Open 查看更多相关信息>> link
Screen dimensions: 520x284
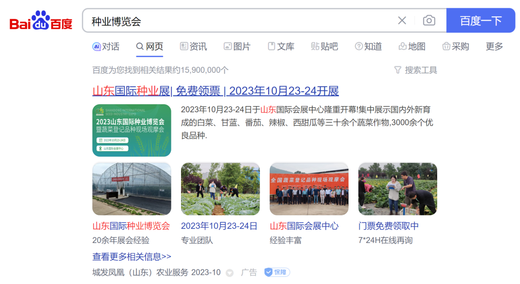131,257
